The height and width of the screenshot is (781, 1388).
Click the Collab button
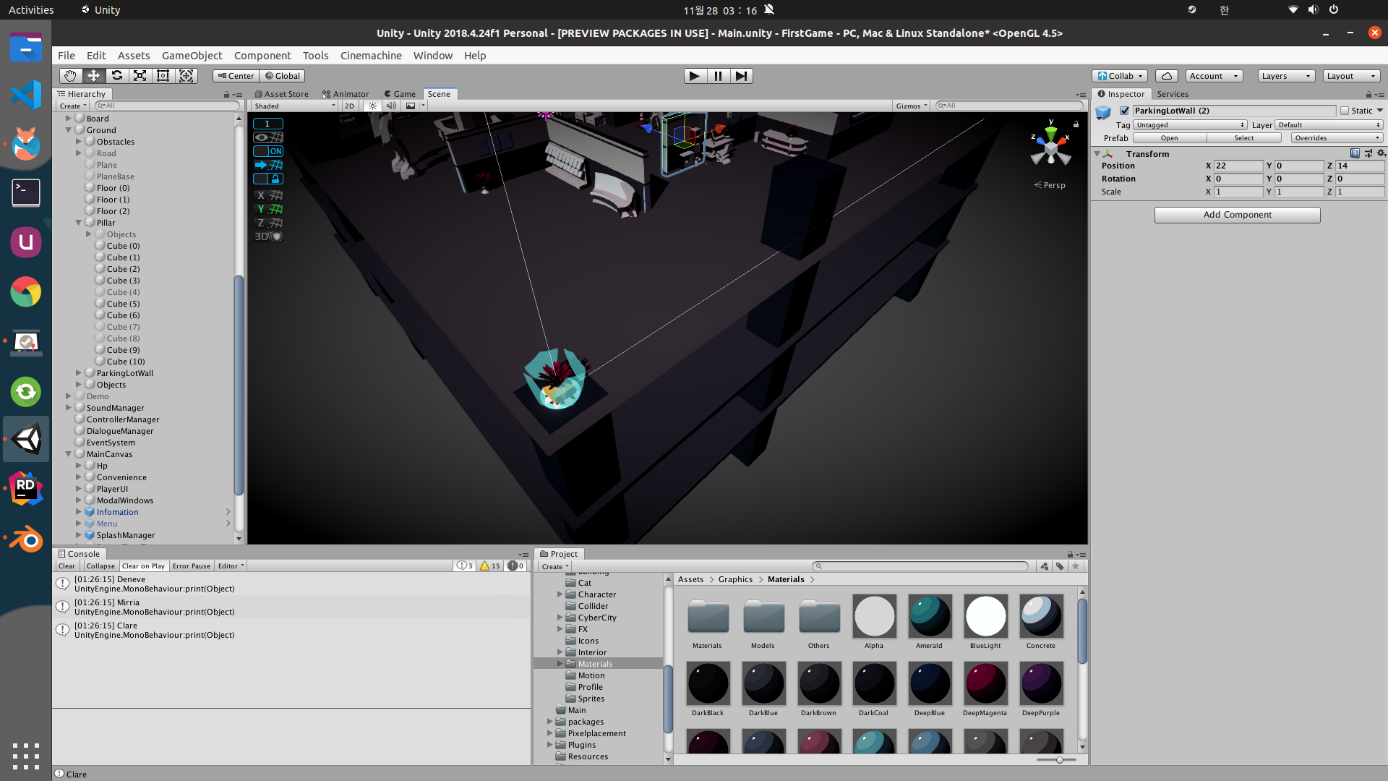click(1120, 76)
